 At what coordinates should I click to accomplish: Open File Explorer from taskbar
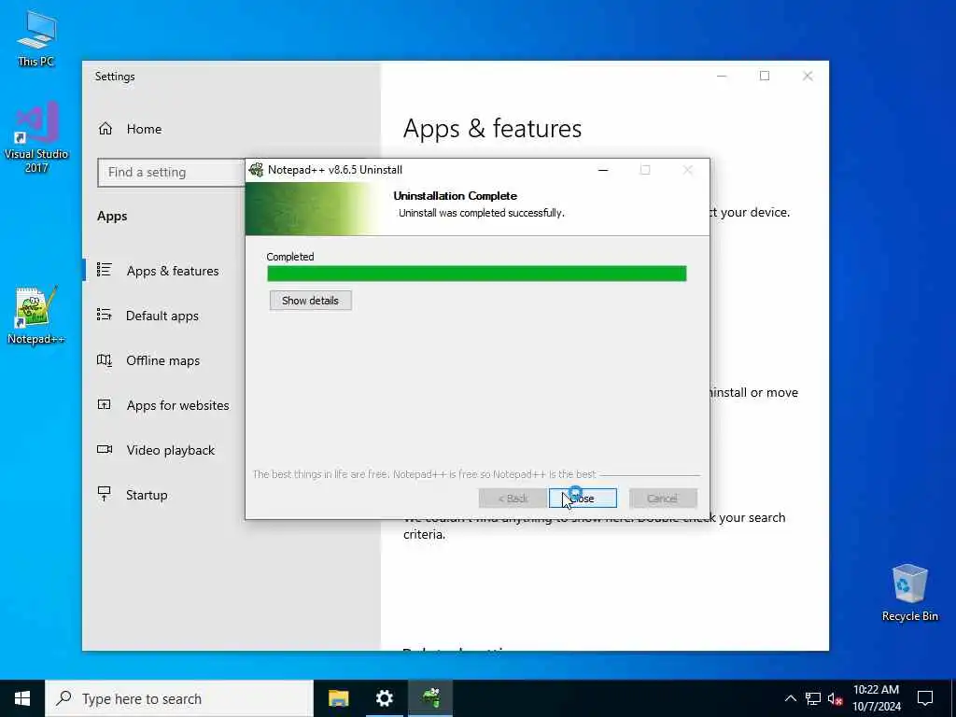(x=338, y=698)
